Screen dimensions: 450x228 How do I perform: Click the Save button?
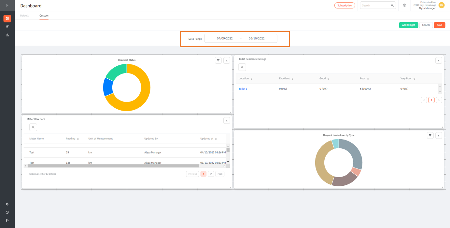click(x=439, y=25)
